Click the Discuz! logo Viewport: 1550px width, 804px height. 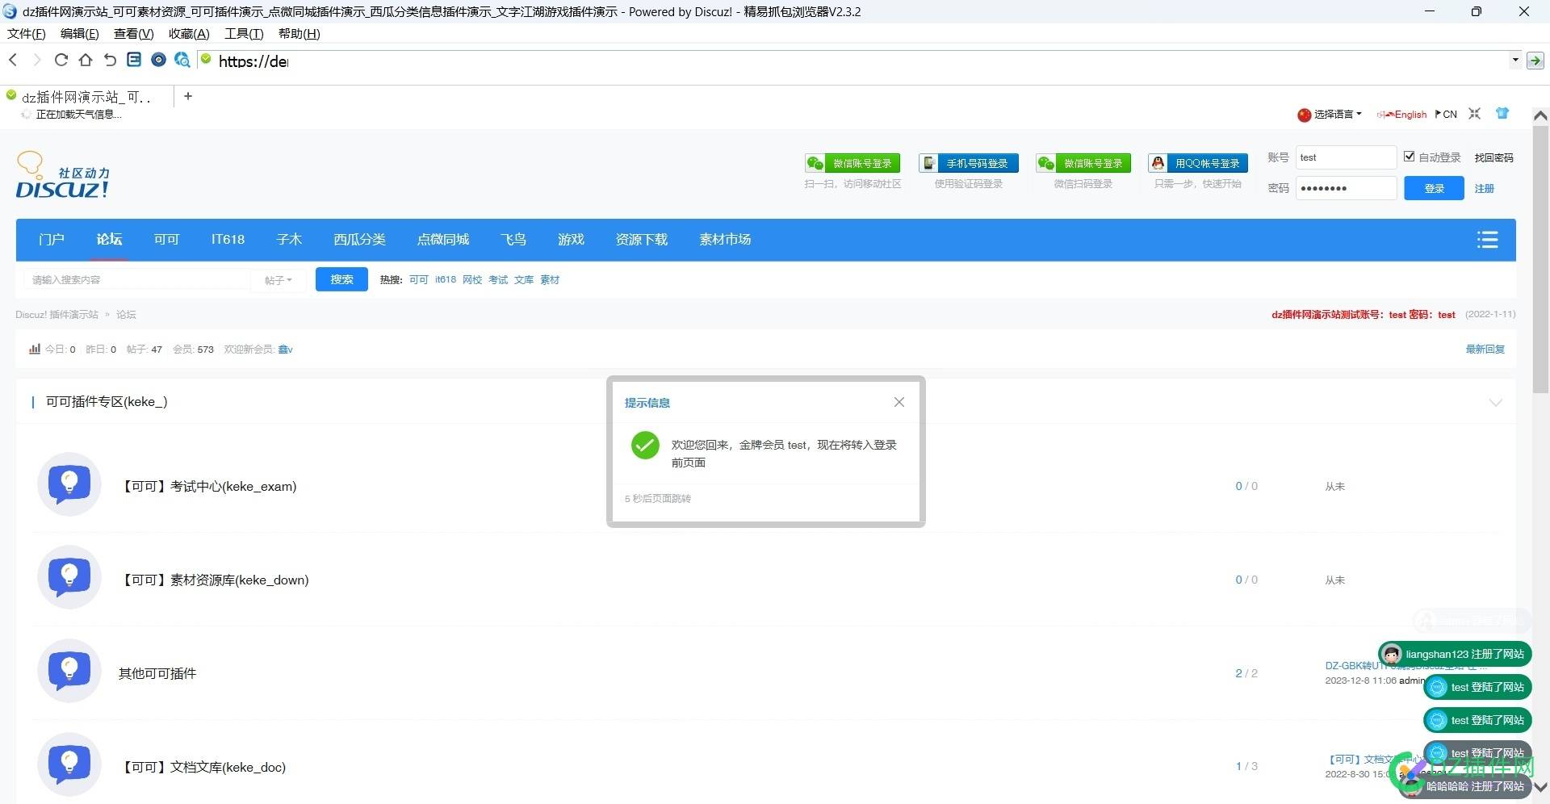click(x=63, y=175)
